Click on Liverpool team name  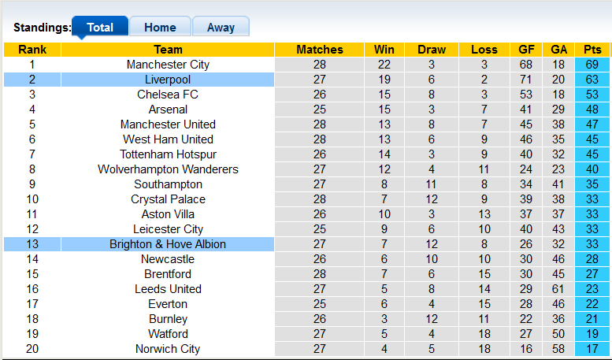[x=168, y=80]
